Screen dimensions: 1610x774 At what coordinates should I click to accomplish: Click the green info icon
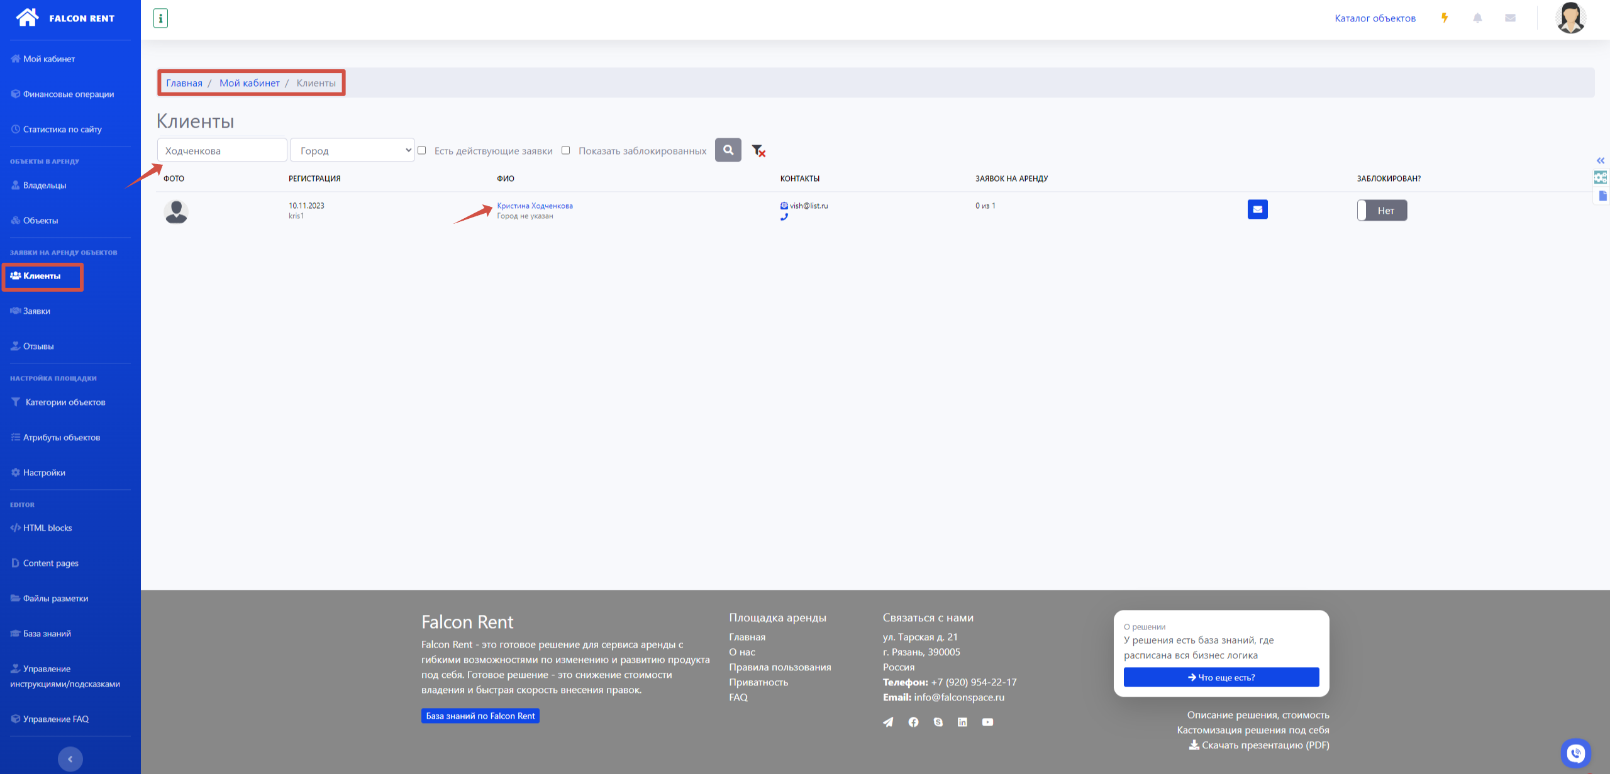160,18
